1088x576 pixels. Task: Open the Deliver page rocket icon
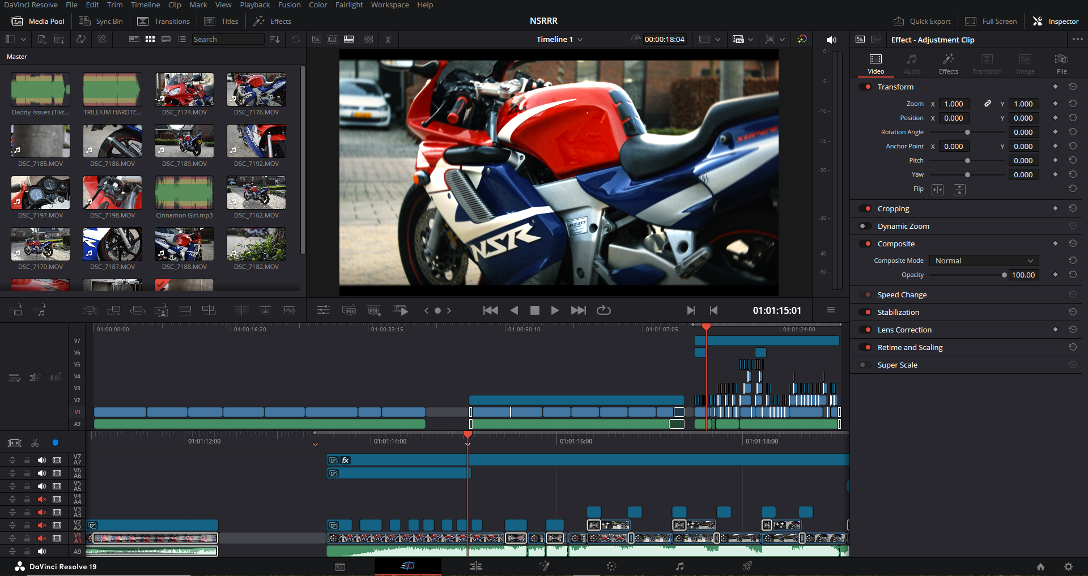point(747,566)
